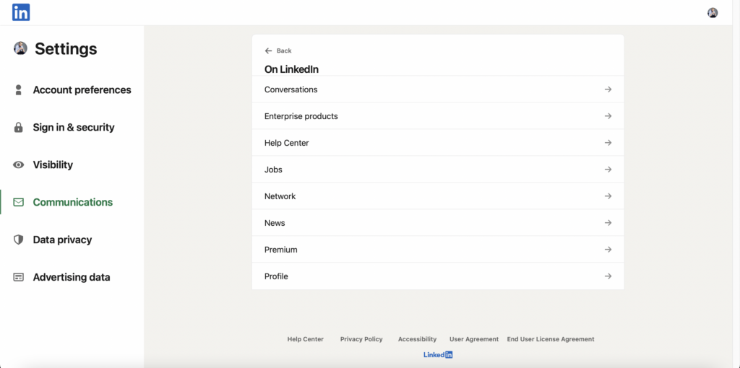Click the back arrow icon
The width and height of the screenshot is (740, 368).
[x=269, y=51]
